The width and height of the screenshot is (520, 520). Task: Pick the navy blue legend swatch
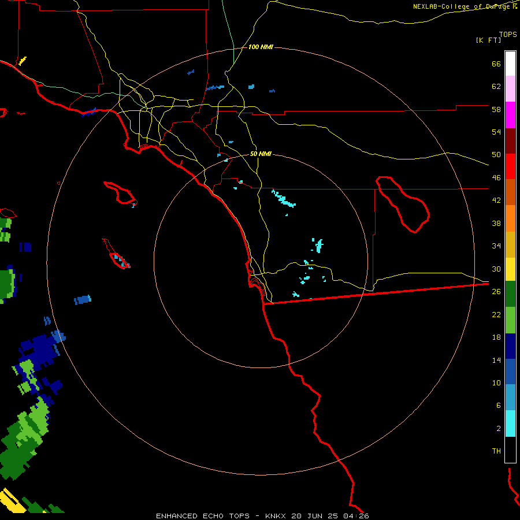[510, 346]
